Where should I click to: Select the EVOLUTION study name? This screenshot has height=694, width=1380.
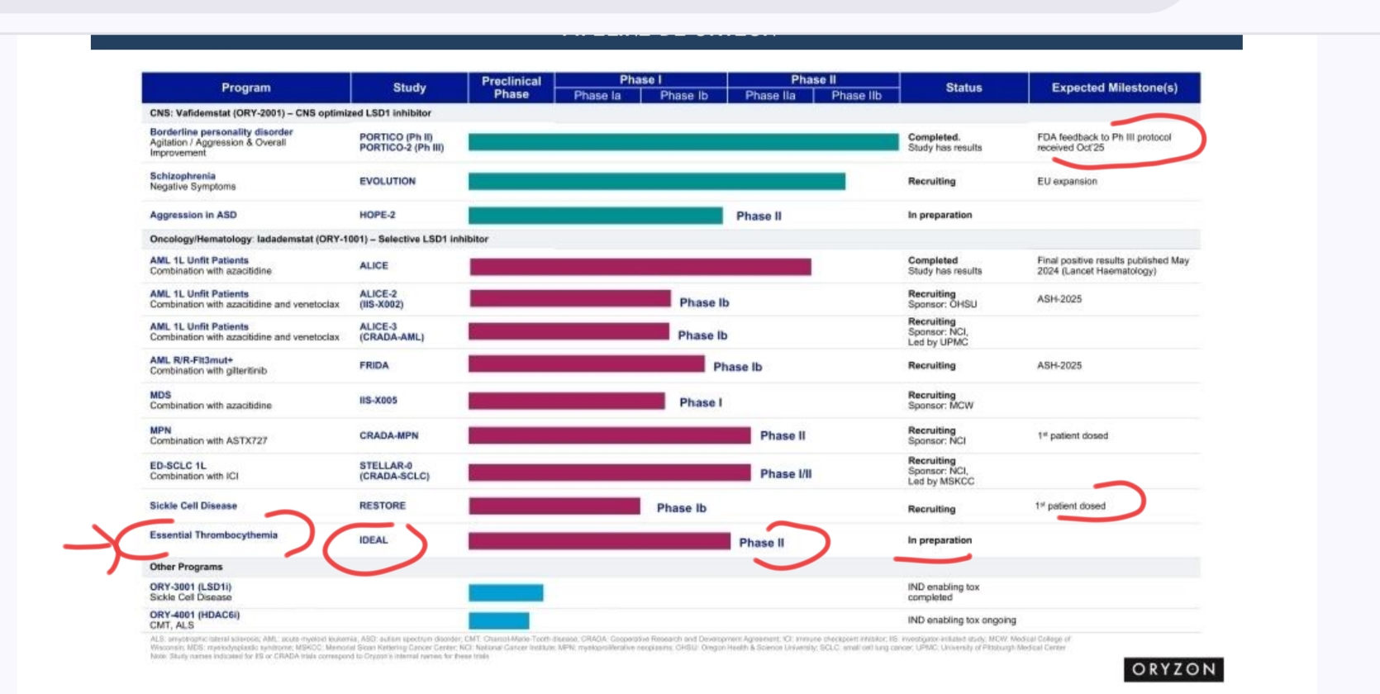pyautogui.click(x=388, y=181)
